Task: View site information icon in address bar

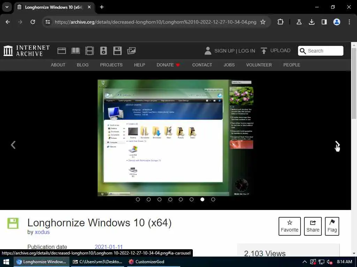Action: (x=47, y=22)
